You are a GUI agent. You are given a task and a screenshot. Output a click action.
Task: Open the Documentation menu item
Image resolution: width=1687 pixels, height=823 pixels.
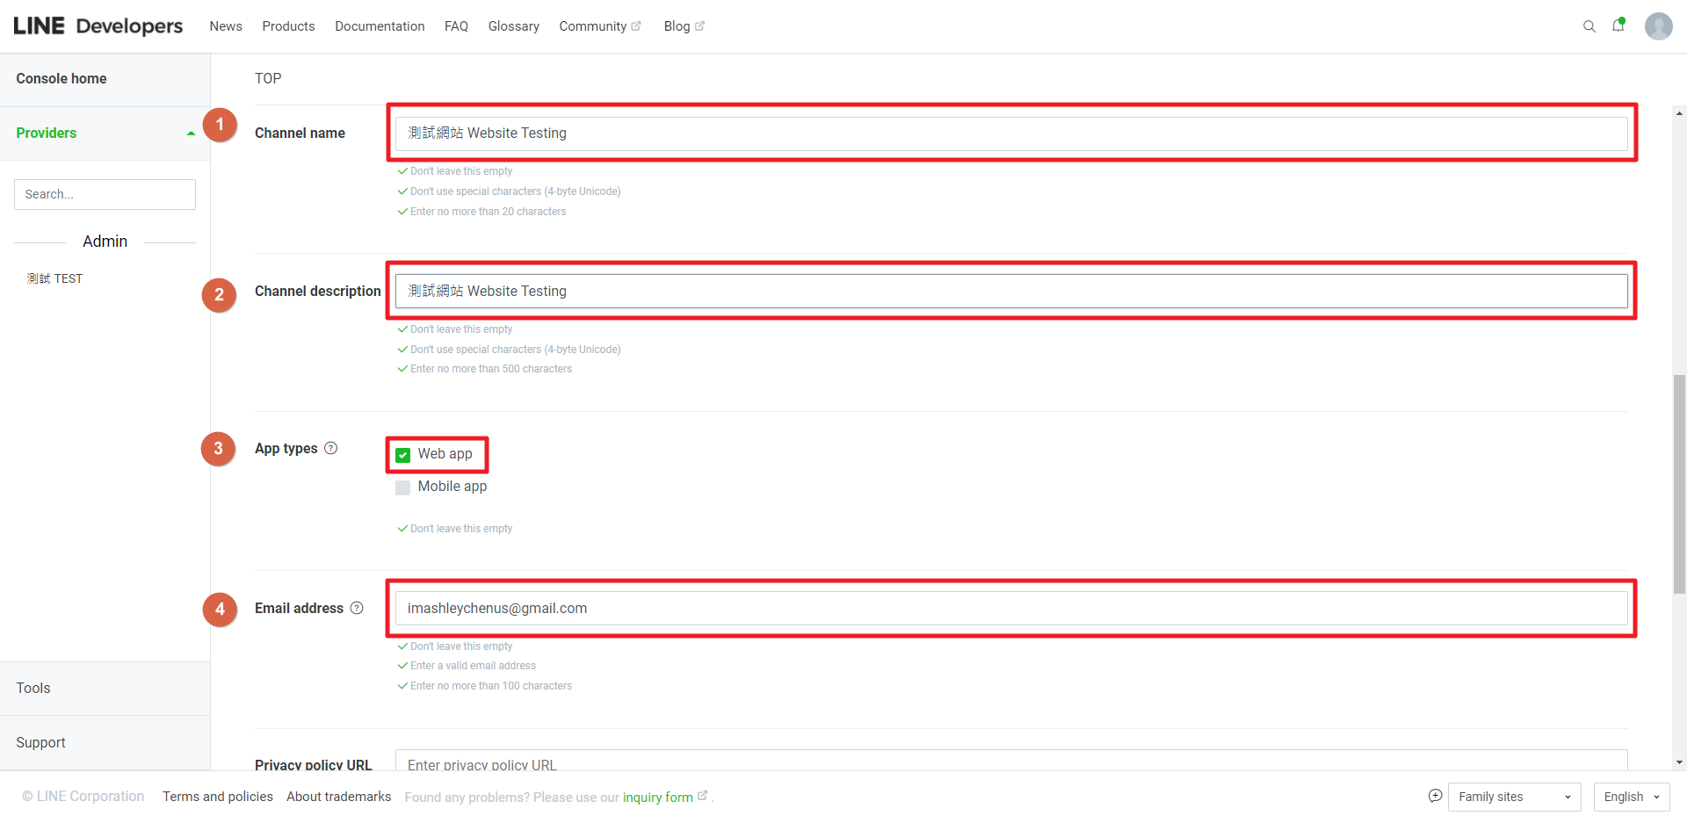(380, 26)
